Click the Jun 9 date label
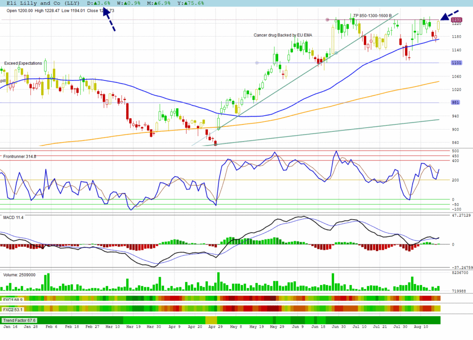Image resolution: width=473 pixels, height=340 pixels. click(x=298, y=327)
